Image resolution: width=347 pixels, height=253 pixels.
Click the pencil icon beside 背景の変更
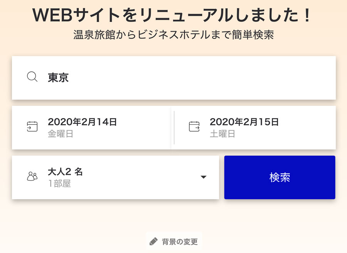[x=153, y=241]
